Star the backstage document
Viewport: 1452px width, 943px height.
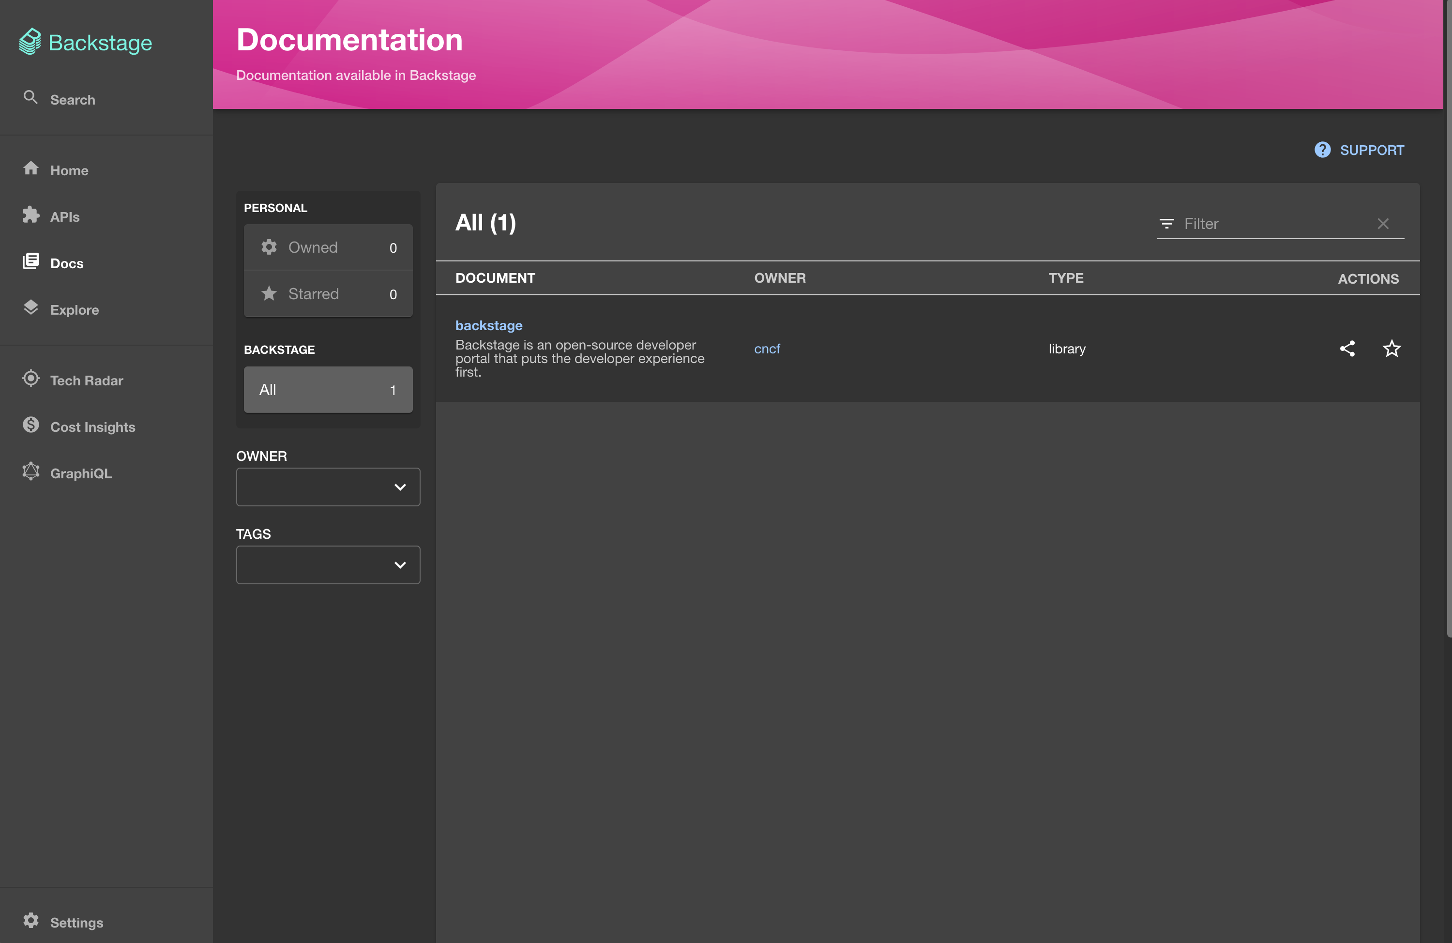1391,349
